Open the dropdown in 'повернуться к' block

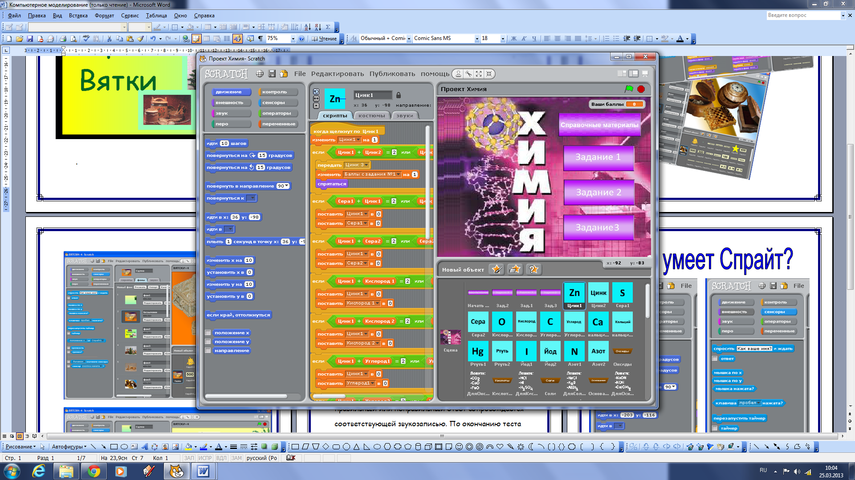click(251, 198)
